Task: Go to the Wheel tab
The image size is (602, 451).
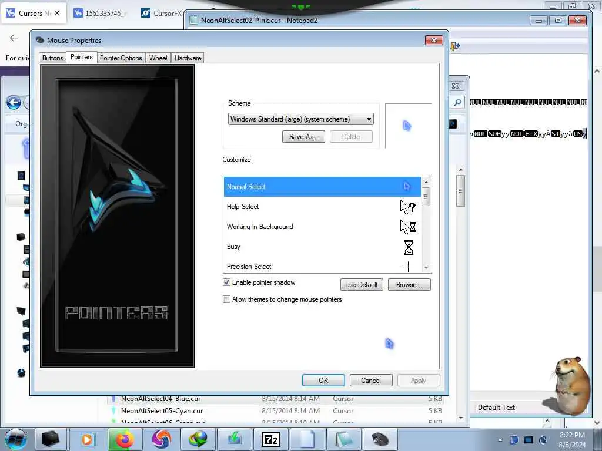Action: click(x=158, y=58)
